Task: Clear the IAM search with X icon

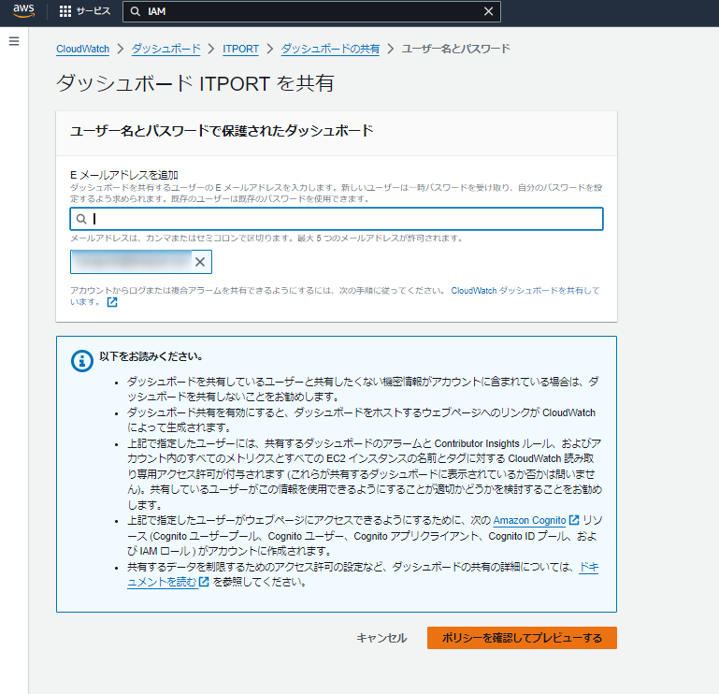Action: pos(488,11)
